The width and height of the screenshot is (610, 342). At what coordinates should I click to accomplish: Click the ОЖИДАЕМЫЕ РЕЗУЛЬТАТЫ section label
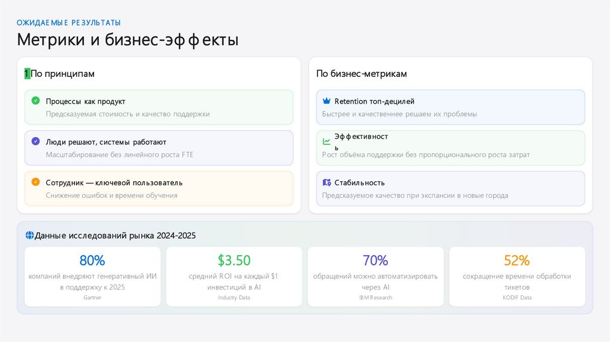[69, 23]
